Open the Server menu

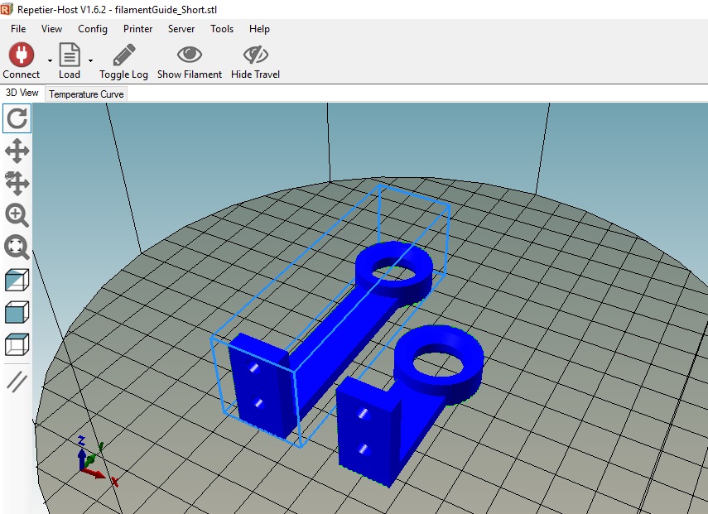click(x=181, y=29)
